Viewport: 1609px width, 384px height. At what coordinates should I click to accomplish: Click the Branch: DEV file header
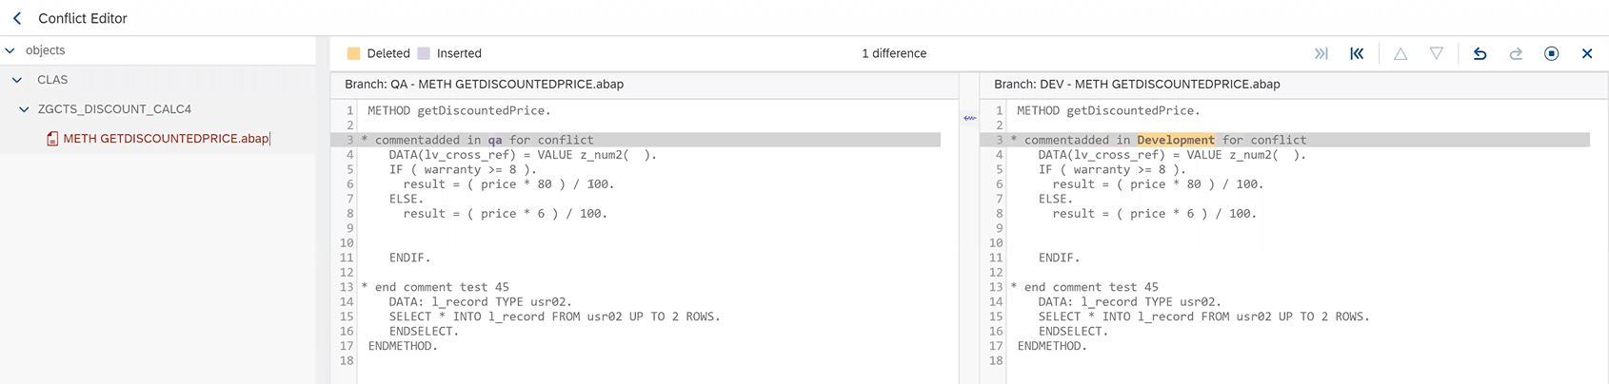coord(1137,85)
